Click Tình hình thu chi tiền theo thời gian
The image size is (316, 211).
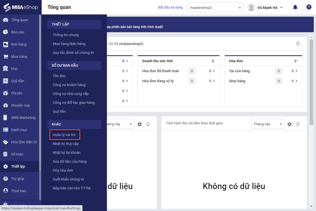click(x=194, y=123)
